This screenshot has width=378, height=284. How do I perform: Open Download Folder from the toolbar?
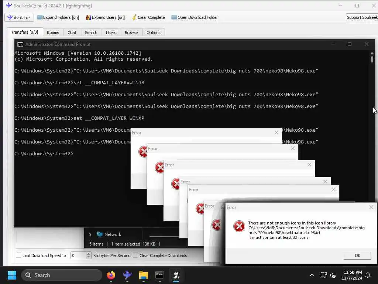pos(195,17)
